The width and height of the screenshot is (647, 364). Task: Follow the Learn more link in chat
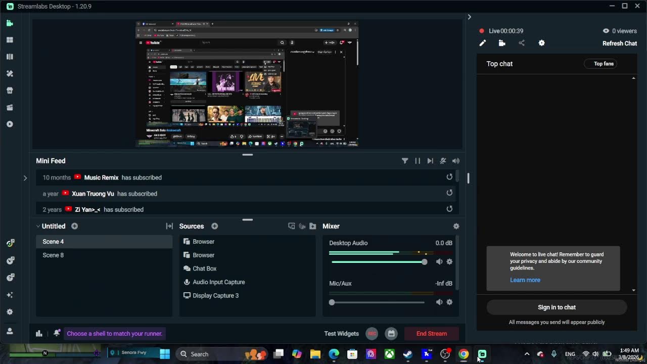pyautogui.click(x=525, y=280)
